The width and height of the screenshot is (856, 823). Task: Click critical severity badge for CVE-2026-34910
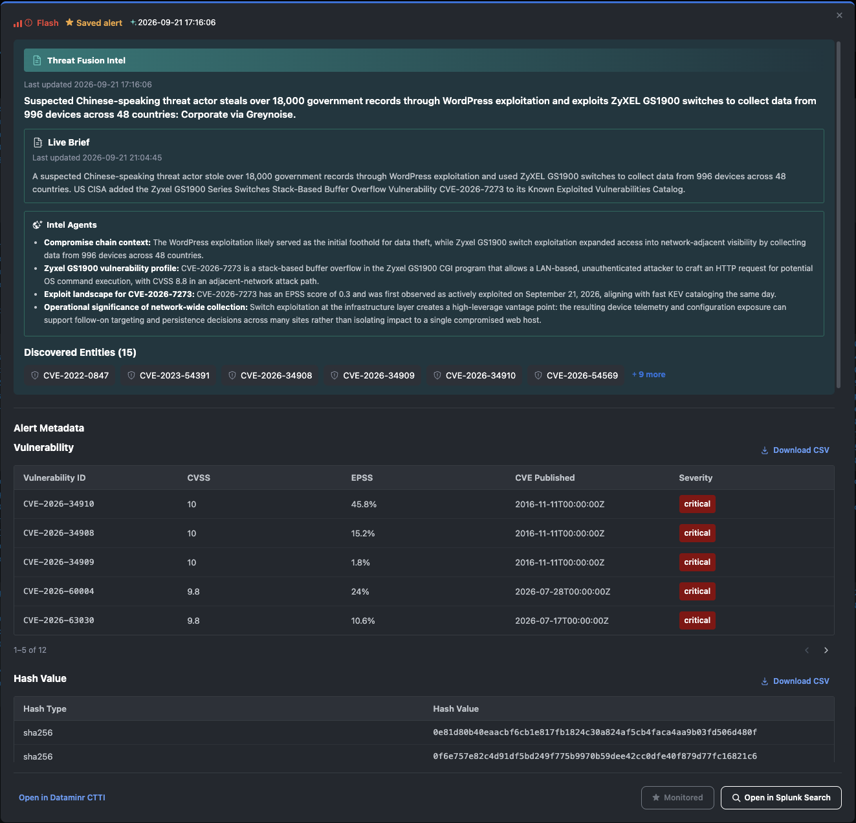click(x=697, y=504)
